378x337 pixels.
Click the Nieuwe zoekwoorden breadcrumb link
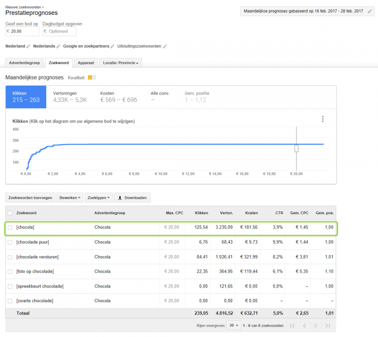coord(23,7)
